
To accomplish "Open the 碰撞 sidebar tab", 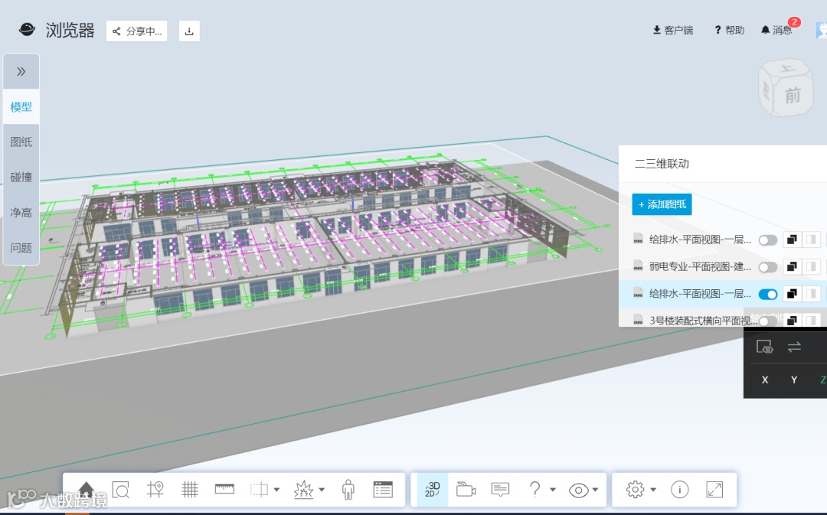I will coord(21,177).
